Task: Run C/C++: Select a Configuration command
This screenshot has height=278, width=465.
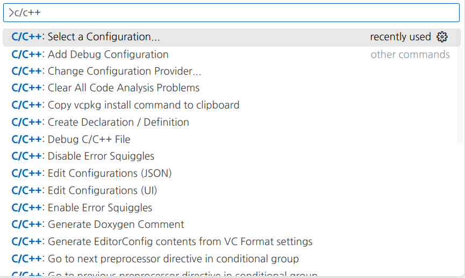Action: point(104,37)
